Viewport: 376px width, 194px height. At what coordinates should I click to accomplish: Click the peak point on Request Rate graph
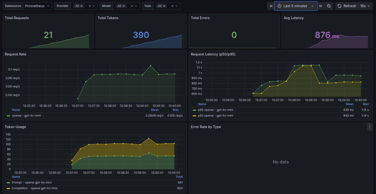pos(150,66)
